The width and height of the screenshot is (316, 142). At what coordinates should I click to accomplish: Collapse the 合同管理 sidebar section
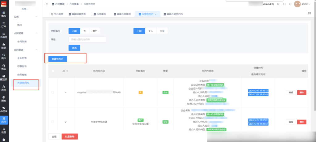pos(37,33)
